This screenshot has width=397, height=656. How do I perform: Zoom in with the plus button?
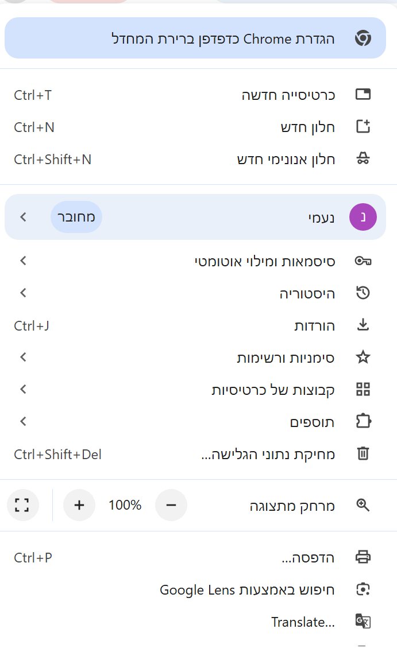(x=79, y=505)
